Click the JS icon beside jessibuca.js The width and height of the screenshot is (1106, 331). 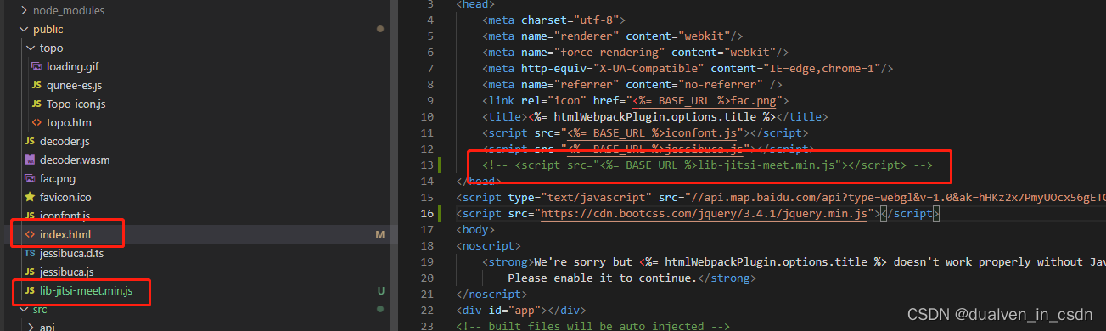30,272
